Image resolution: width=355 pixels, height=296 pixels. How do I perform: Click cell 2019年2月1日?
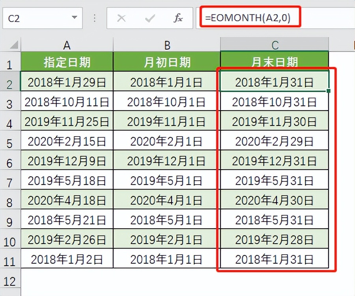[x=166, y=239]
